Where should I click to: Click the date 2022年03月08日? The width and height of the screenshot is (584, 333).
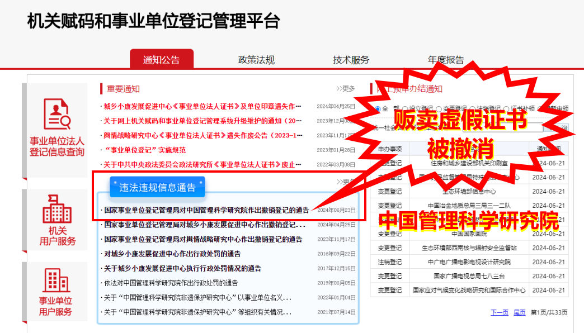(x=336, y=164)
